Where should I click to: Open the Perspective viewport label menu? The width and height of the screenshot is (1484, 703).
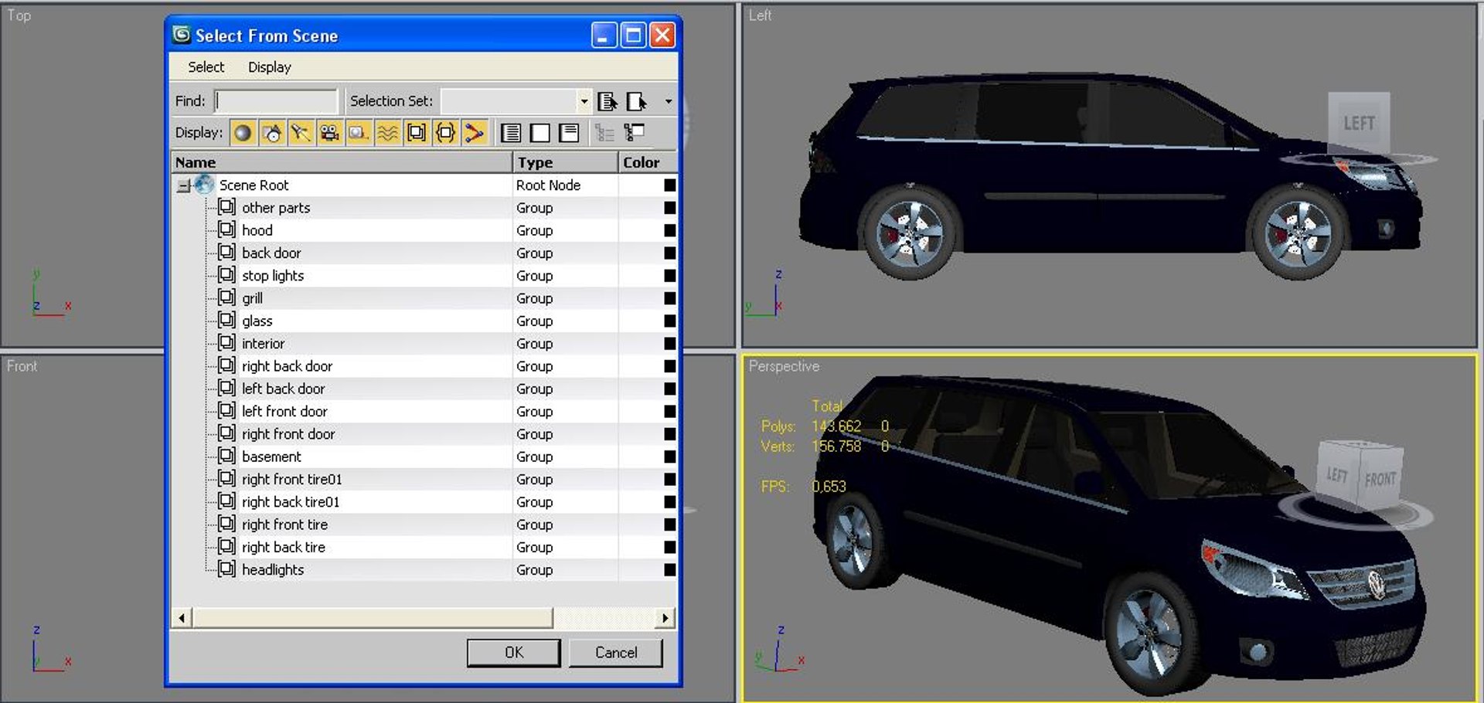pyautogui.click(x=784, y=366)
